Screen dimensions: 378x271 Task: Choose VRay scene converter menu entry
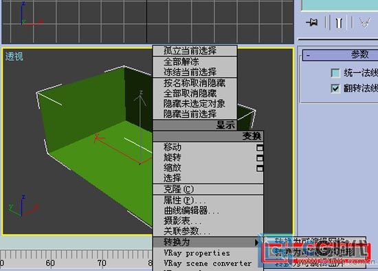point(208,263)
